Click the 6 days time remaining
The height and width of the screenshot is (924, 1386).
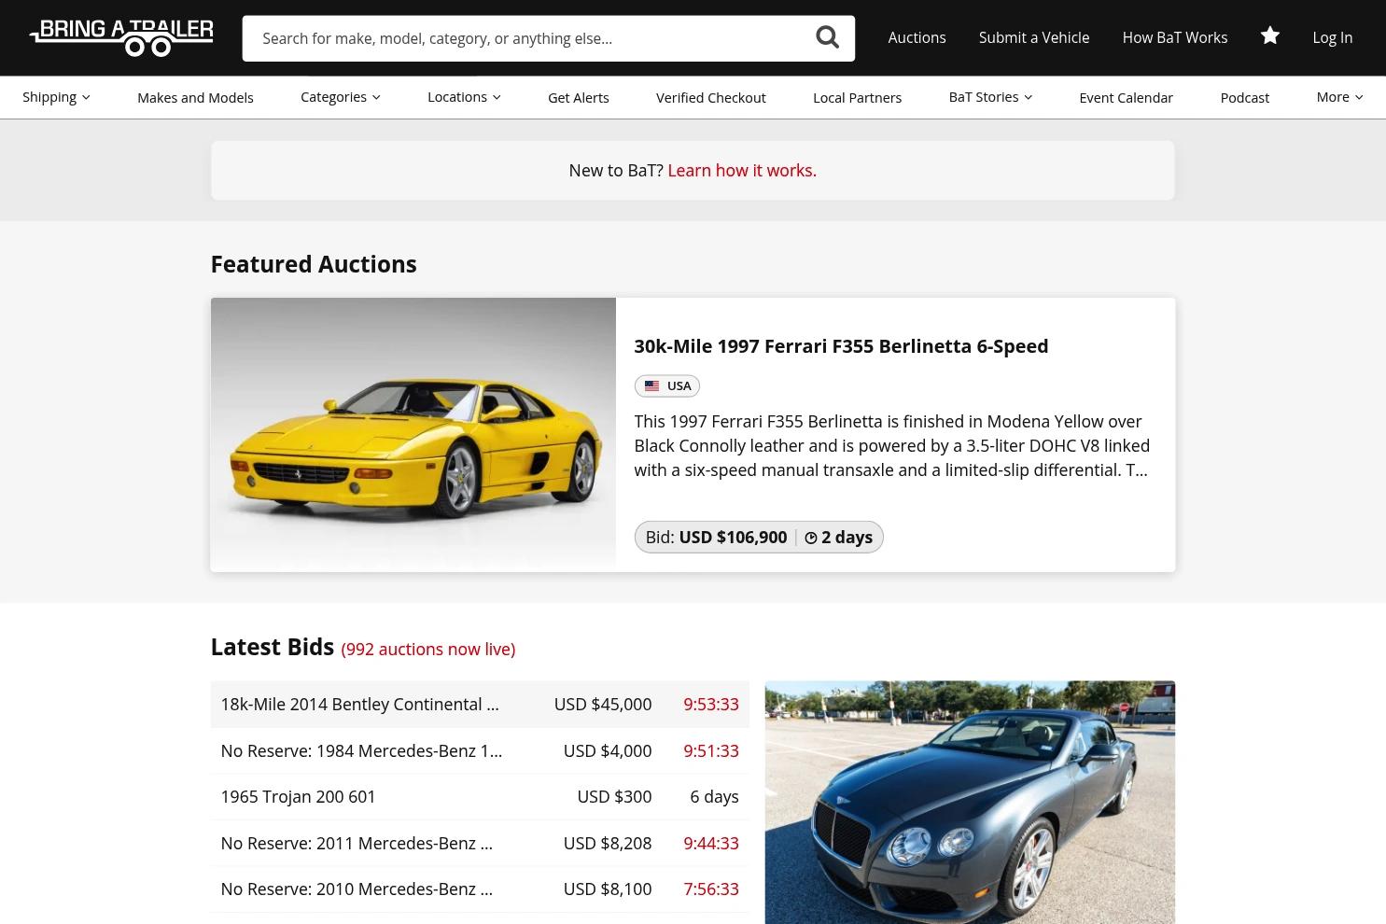pos(714,797)
